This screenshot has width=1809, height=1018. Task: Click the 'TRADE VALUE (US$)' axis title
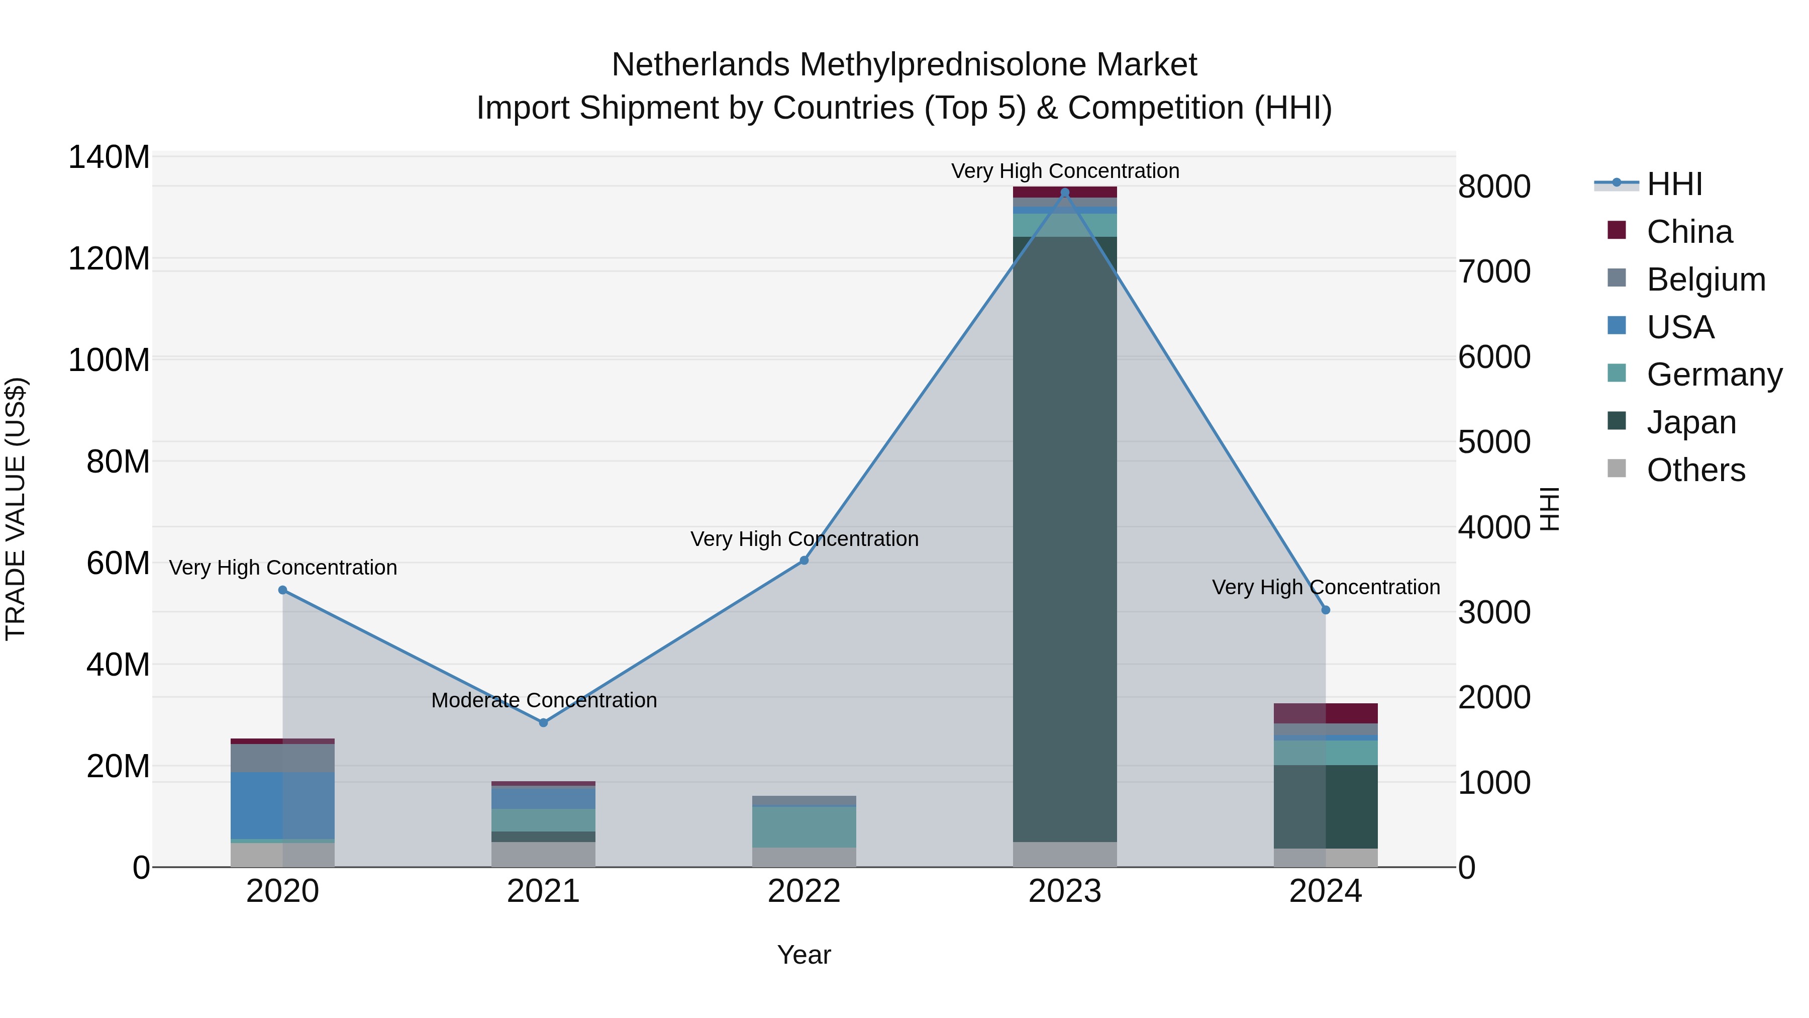tap(16, 509)
